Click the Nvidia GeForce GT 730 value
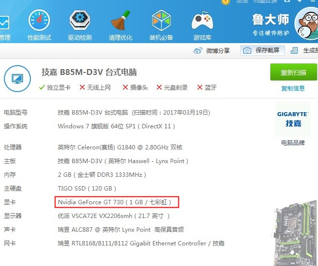The width and height of the screenshot is (318, 266). pyautogui.click(x=115, y=202)
